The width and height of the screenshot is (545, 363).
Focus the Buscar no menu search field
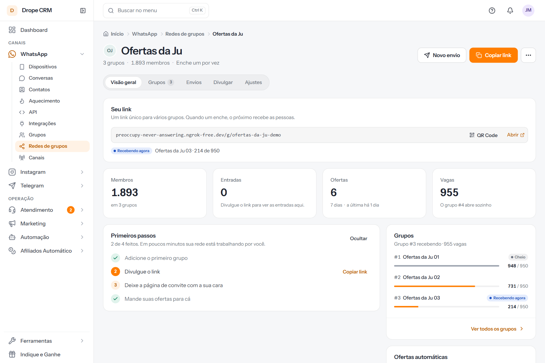coord(156,10)
